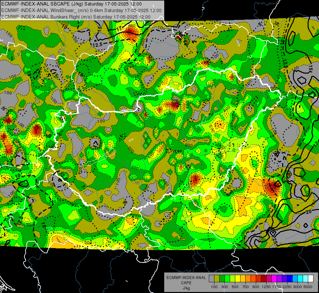The width and height of the screenshot is (319, 293).
Task: Select the violet swatch before 2250
Action: (x=284, y=279)
